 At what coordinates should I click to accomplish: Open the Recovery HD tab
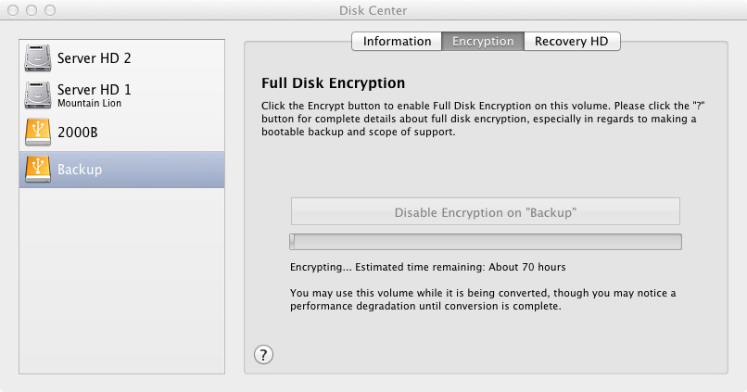click(572, 42)
